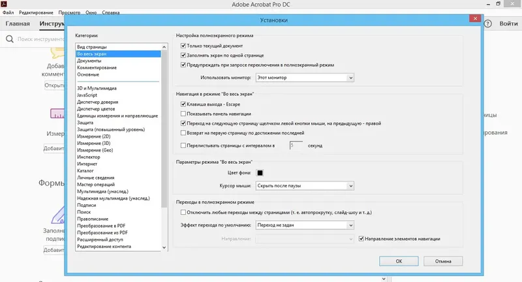
Task: Switch to the Инструменты tab
Action: pos(52,23)
